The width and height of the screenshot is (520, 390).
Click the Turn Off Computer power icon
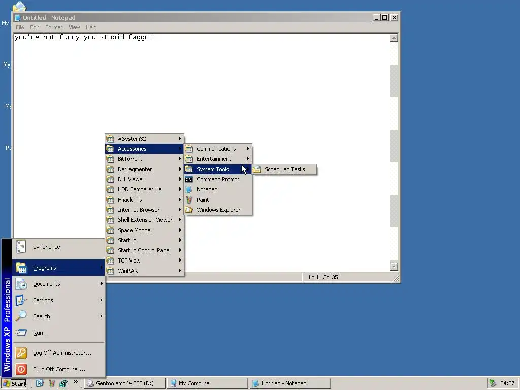coord(21,369)
